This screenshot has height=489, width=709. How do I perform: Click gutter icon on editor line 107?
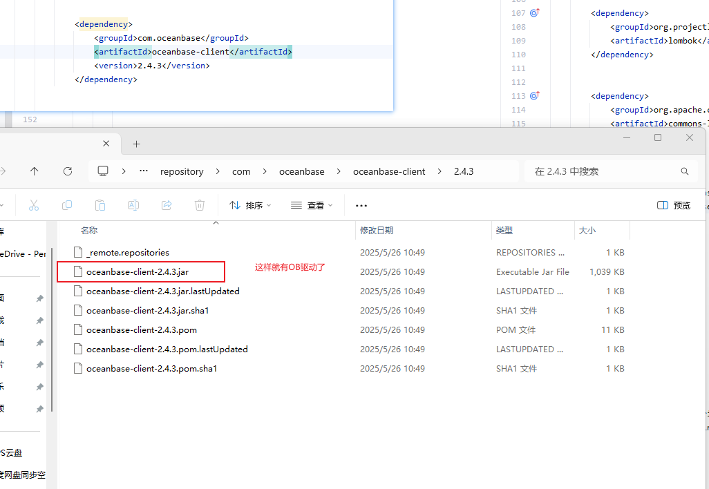[x=534, y=12]
